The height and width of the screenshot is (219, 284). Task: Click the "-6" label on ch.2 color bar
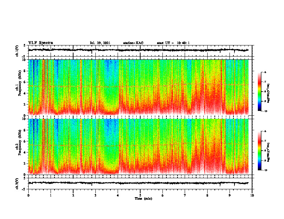point(265,131)
